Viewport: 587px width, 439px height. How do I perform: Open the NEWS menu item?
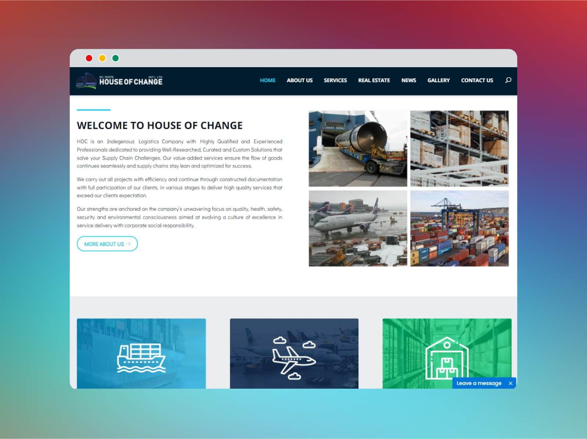click(x=409, y=80)
